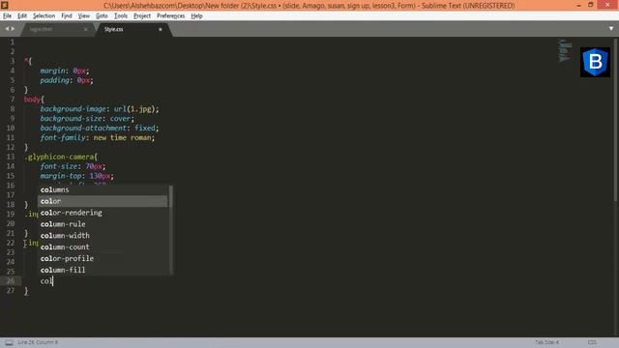The width and height of the screenshot is (619, 348).
Task: Open the Project menu
Action: (142, 15)
